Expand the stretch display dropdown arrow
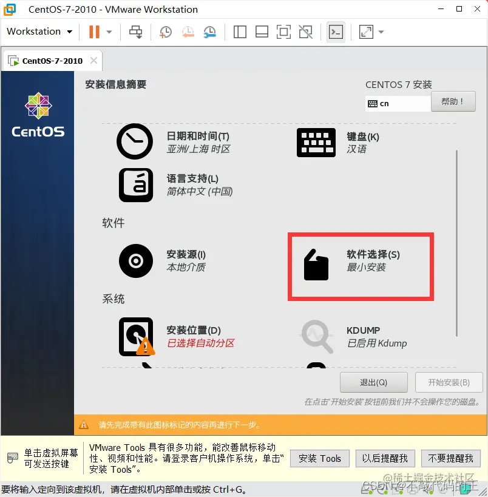 tap(381, 32)
